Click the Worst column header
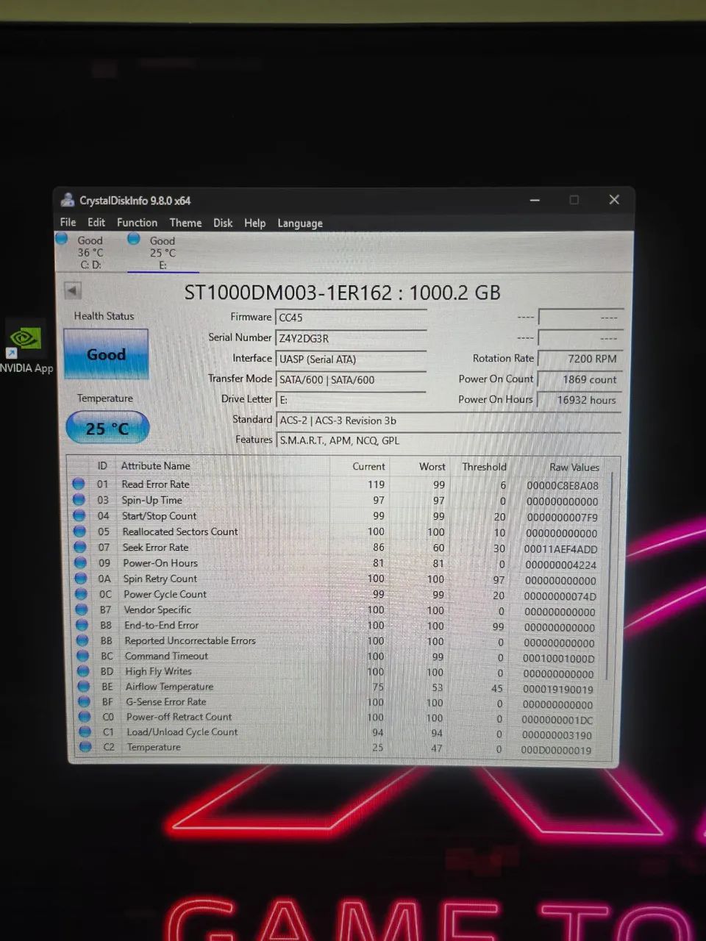 click(432, 467)
